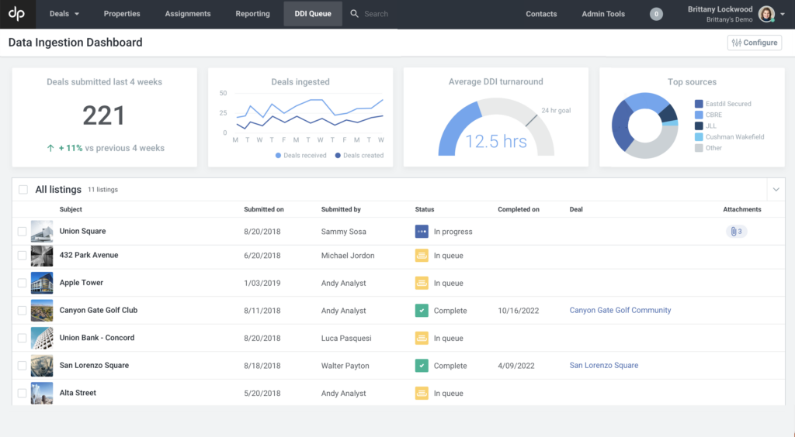
Task: Click submitter name Luca Pasquesi
Action: click(x=346, y=338)
